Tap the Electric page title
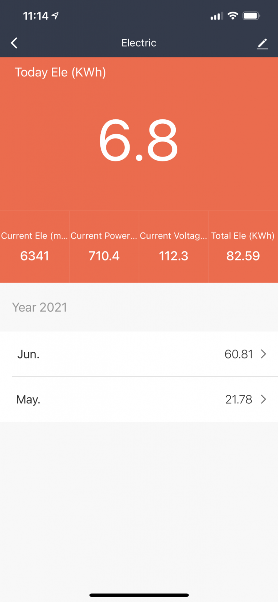This screenshot has width=278, height=602. tap(139, 43)
